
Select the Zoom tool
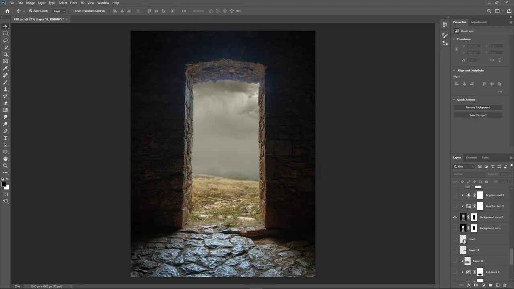pos(5,165)
